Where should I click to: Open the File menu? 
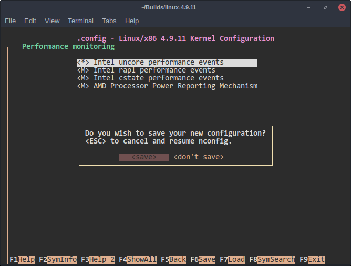(11, 21)
